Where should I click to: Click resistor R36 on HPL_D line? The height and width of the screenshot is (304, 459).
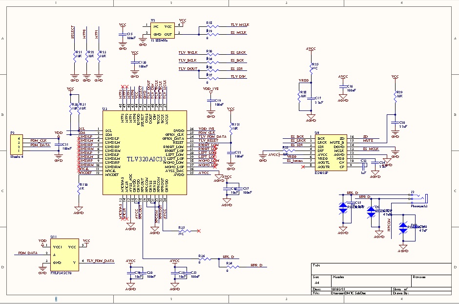pos(204,259)
